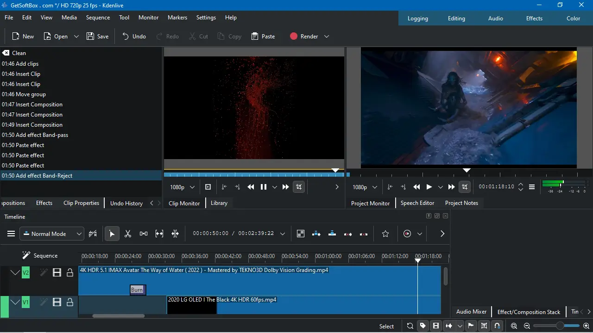The height and width of the screenshot is (333, 593).
Task: Toggle lock on track V2
Action: (x=70, y=272)
